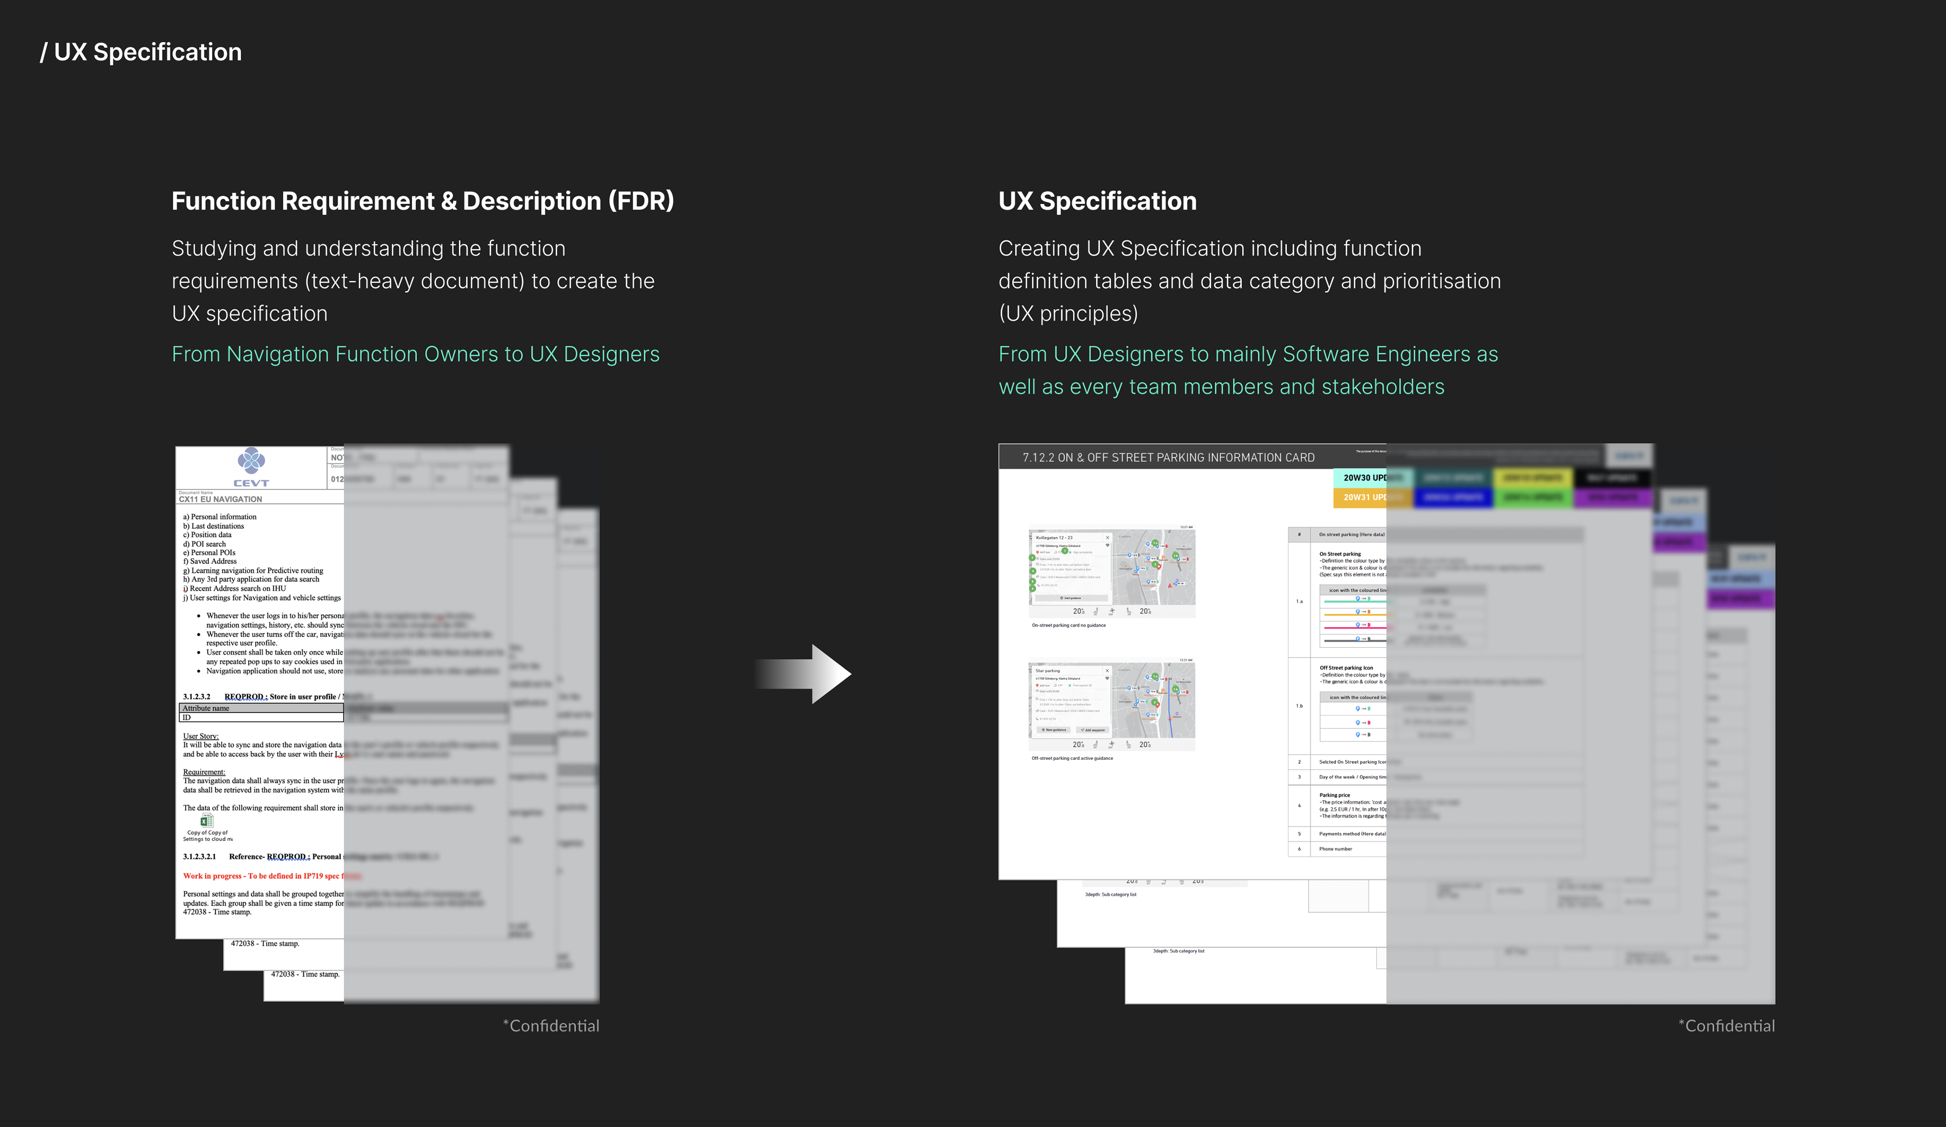Click "g) Learning navigation for Predictive routing"

pyautogui.click(x=253, y=570)
